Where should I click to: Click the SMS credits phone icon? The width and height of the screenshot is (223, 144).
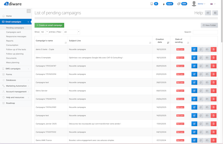tap(152, 4)
